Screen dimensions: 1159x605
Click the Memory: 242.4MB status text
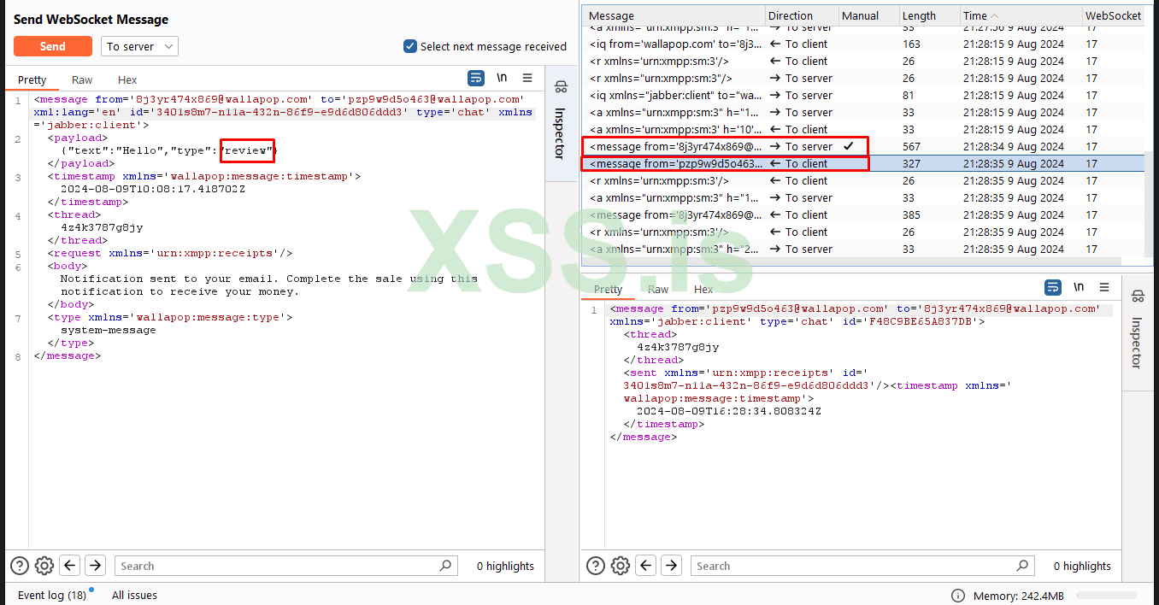coord(1019,596)
